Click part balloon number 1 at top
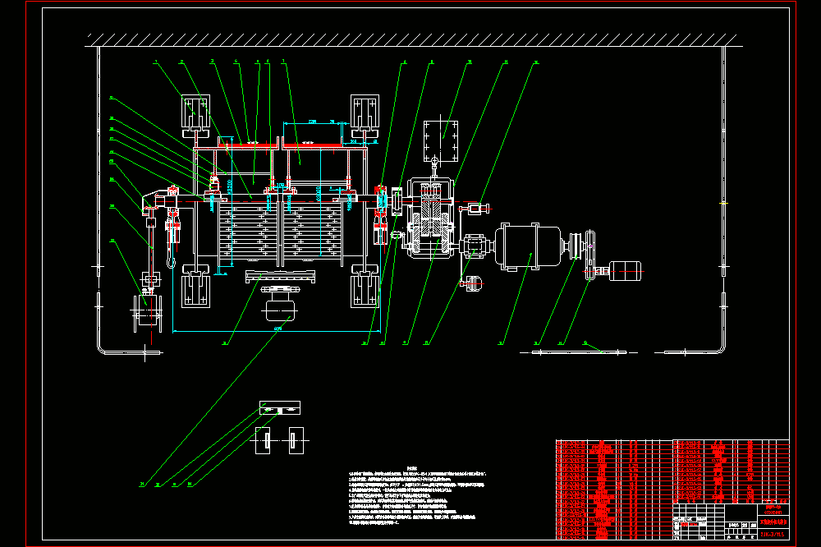This screenshot has width=821, height=547. pos(156,62)
